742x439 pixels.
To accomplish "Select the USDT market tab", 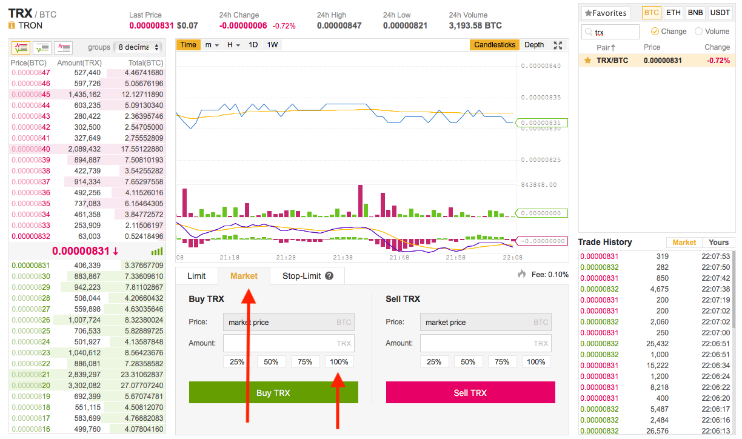I will 720,12.
